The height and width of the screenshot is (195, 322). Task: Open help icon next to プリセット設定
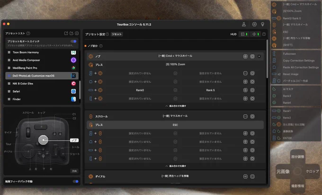point(107,34)
